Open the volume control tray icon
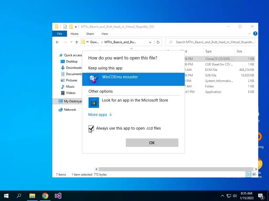This screenshot has width=269, height=201. pyautogui.click(x=235, y=196)
